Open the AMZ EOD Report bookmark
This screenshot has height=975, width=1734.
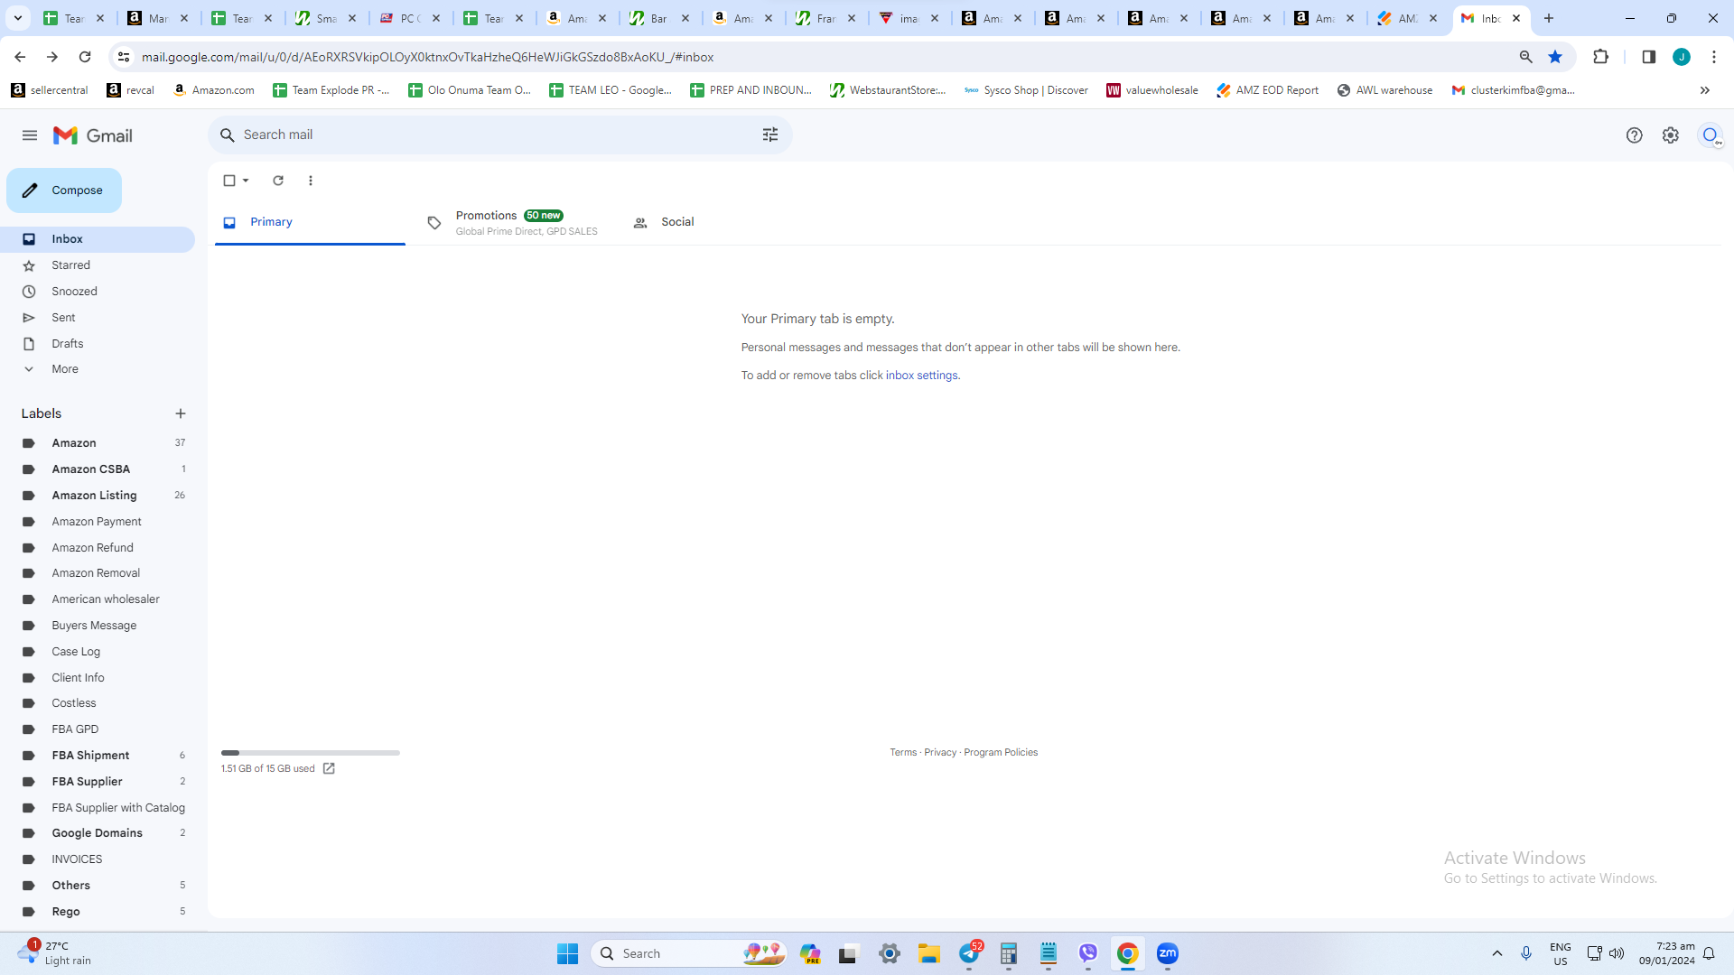point(1267,90)
